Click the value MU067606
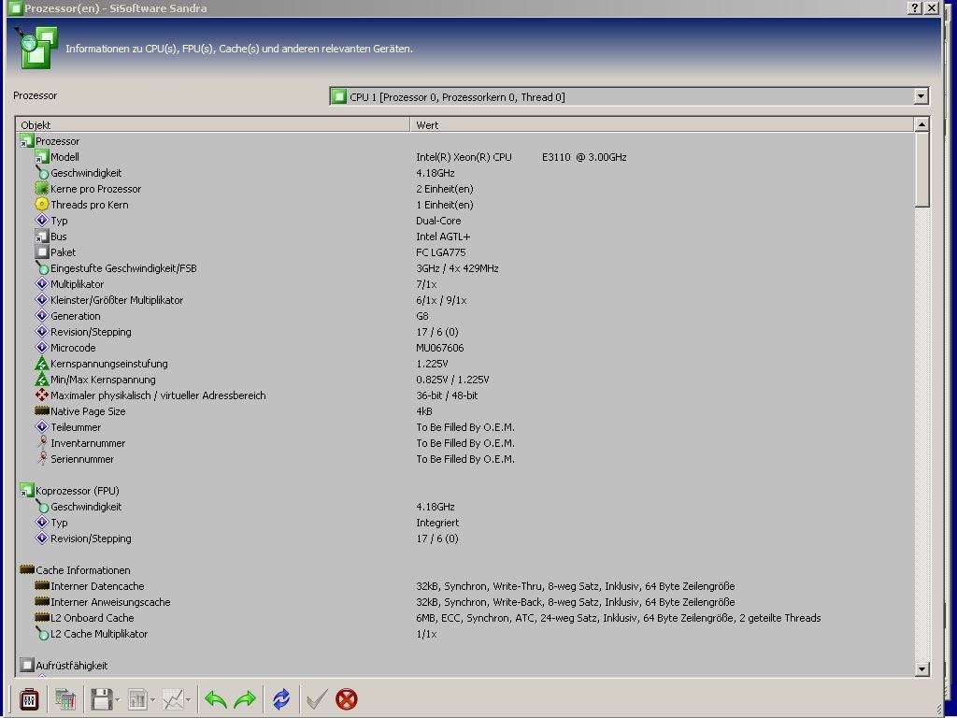The height and width of the screenshot is (718, 957). point(439,348)
